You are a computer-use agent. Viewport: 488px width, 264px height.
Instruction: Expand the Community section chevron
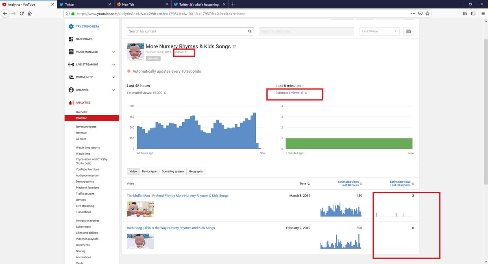coord(113,77)
